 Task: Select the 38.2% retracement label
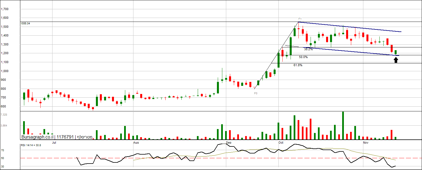308,49
